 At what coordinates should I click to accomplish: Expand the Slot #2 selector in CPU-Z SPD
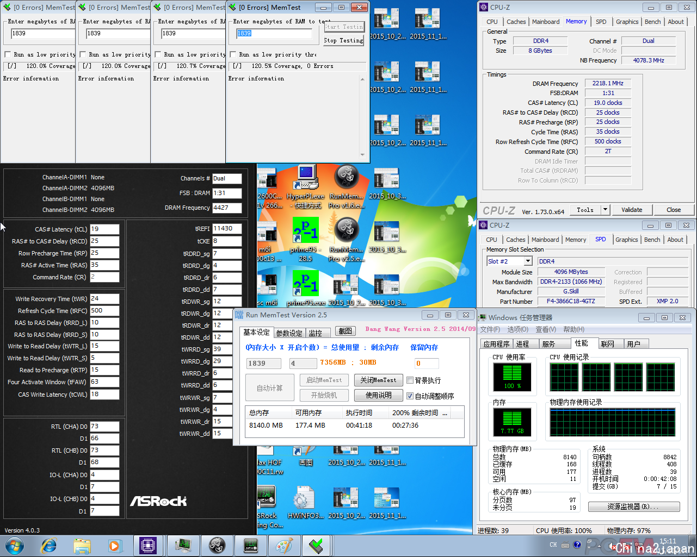[x=528, y=261]
